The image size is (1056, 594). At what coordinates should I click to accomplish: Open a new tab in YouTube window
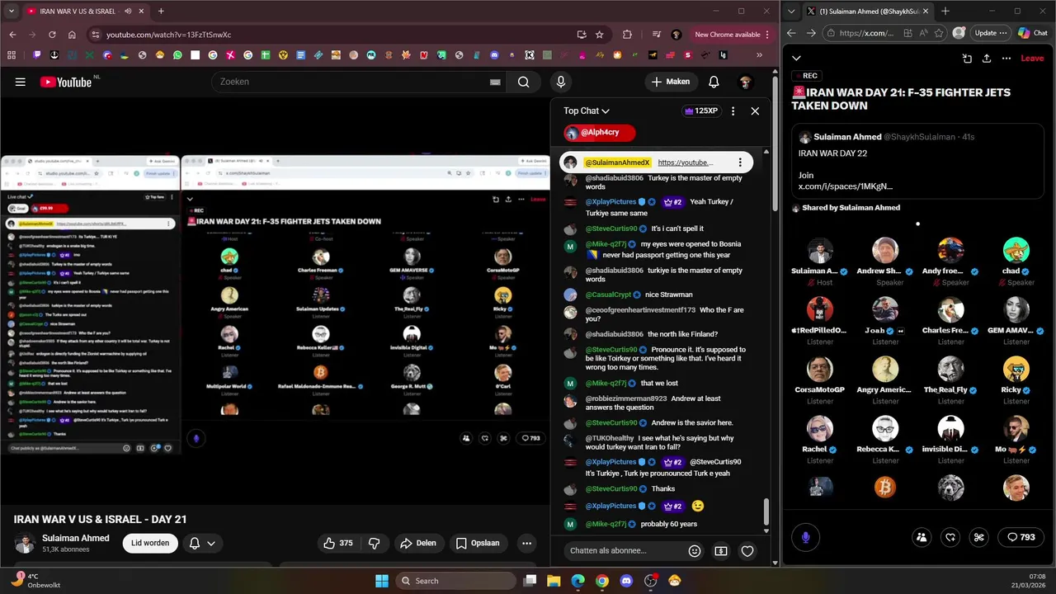(x=161, y=12)
